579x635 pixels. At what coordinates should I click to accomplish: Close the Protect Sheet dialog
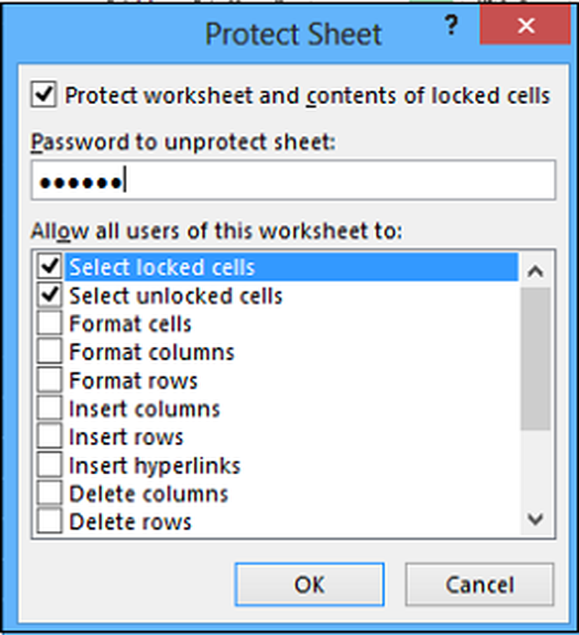tap(525, 27)
